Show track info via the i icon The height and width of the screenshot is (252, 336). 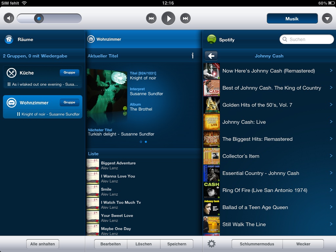tap(193, 56)
